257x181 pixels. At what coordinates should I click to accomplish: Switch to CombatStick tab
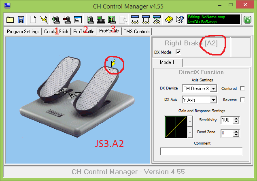coord(56,32)
